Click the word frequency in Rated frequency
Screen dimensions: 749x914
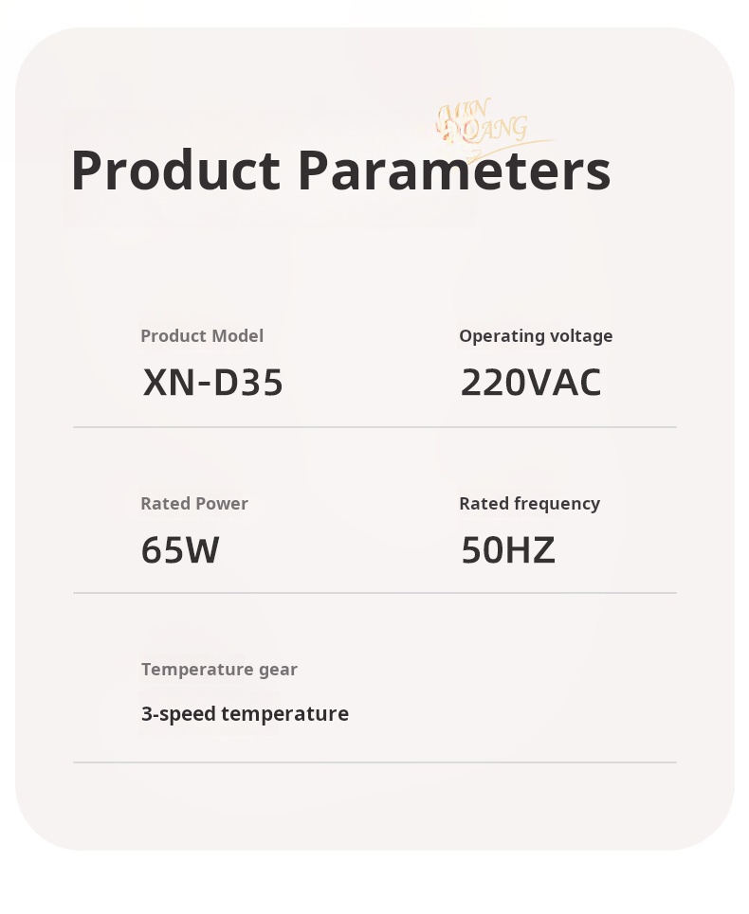[x=556, y=505]
